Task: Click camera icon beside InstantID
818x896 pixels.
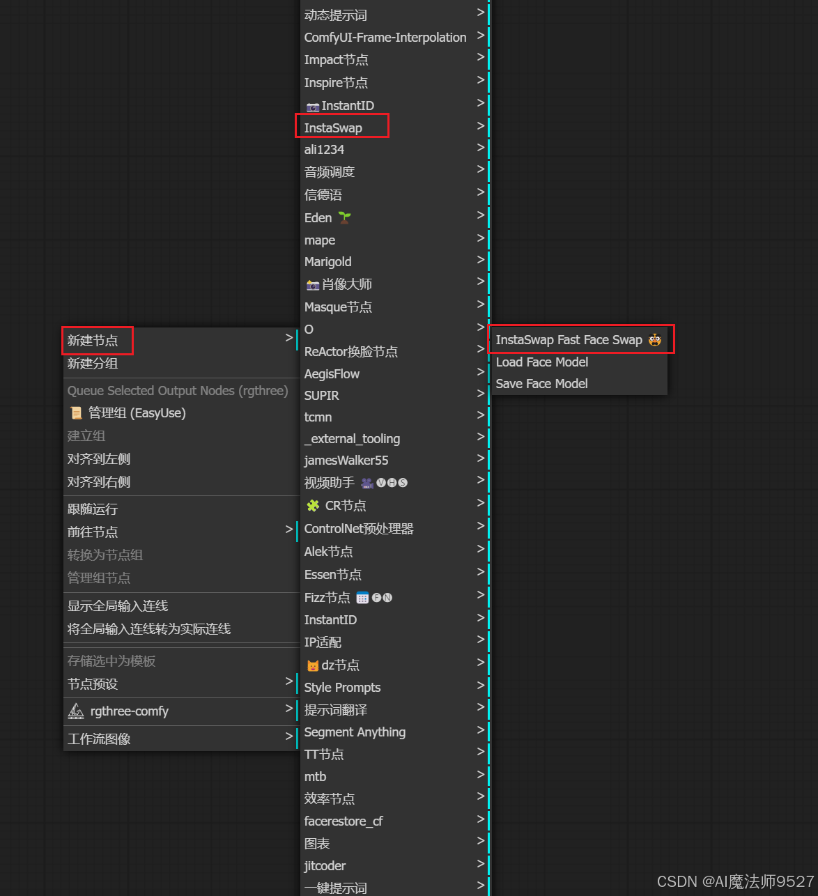Action: click(x=313, y=107)
